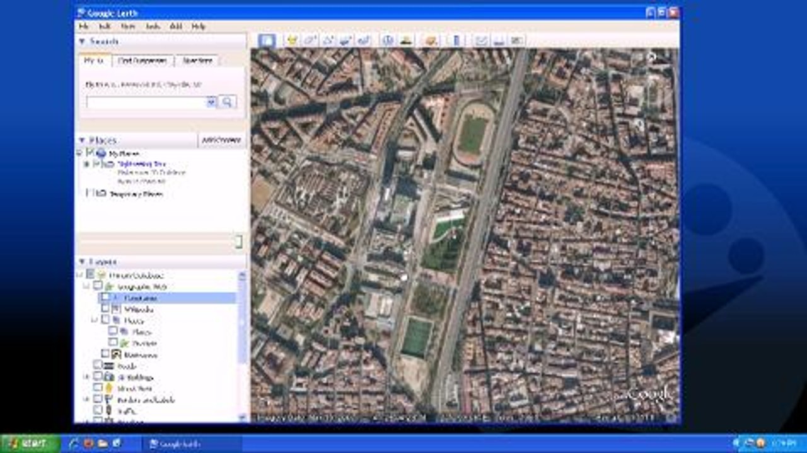Image resolution: width=807 pixels, height=453 pixels.
Task: Click the Places panel slider handle
Action: (x=238, y=242)
